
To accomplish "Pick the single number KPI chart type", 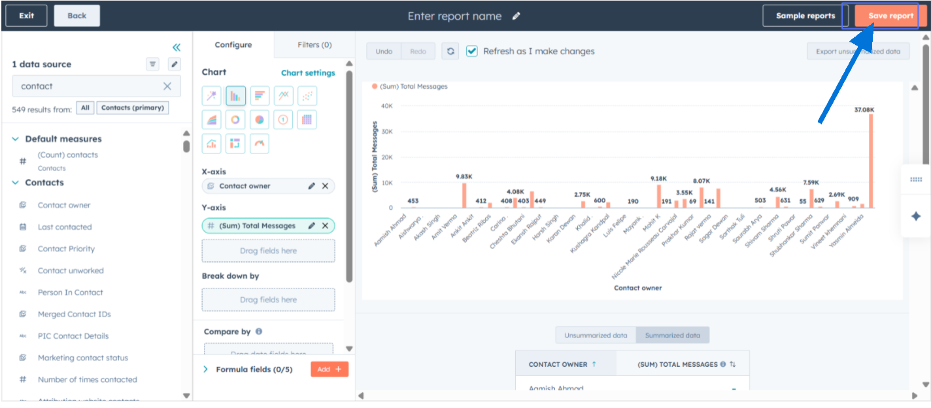I will [283, 119].
